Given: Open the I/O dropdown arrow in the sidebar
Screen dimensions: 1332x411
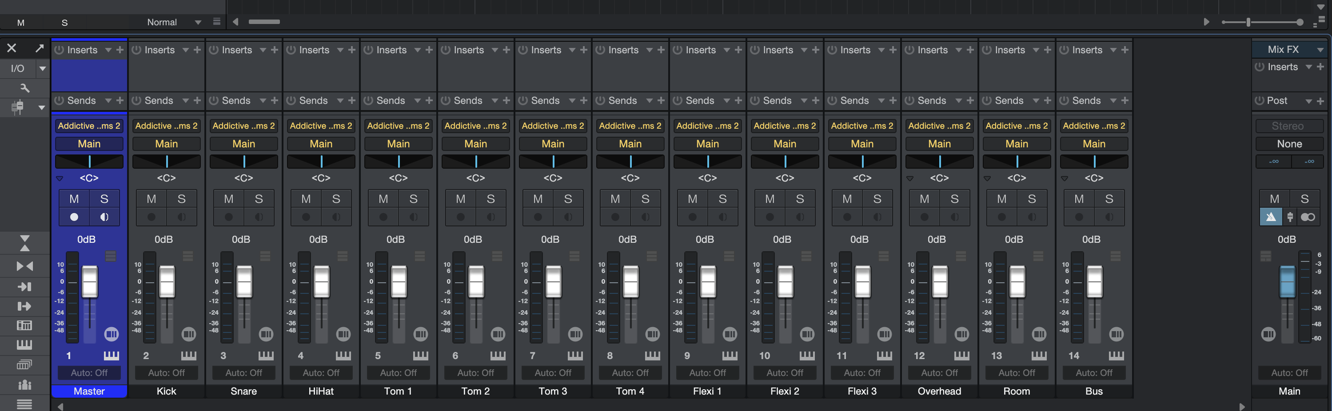Looking at the screenshot, I should click(x=42, y=68).
